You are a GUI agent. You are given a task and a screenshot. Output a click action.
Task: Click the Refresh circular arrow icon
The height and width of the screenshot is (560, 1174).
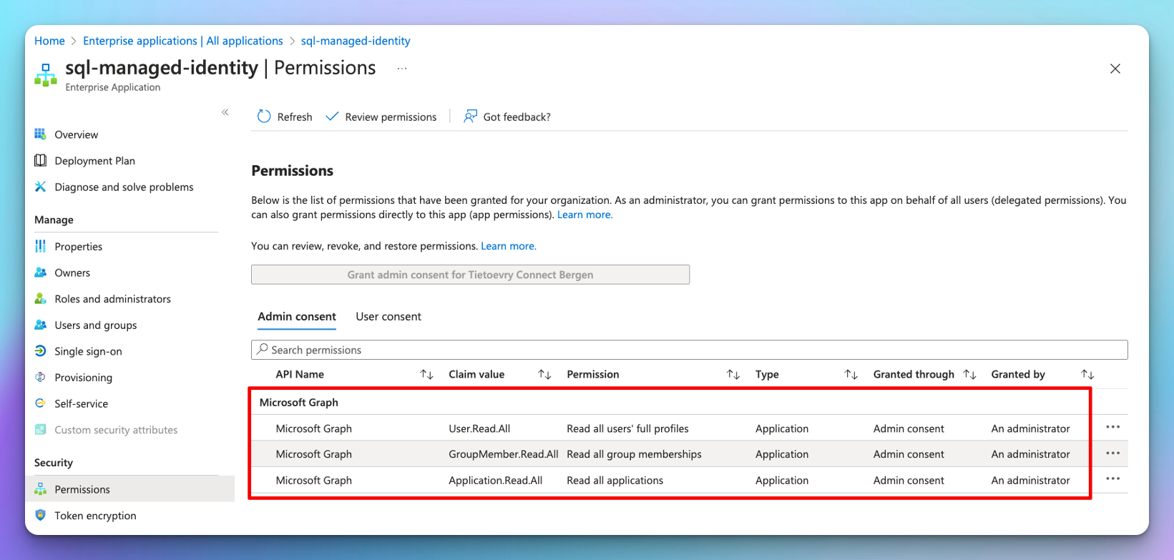[x=264, y=117]
